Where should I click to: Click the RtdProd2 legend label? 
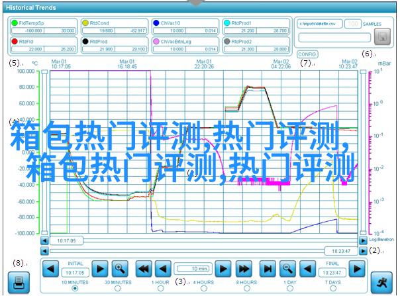(241, 42)
